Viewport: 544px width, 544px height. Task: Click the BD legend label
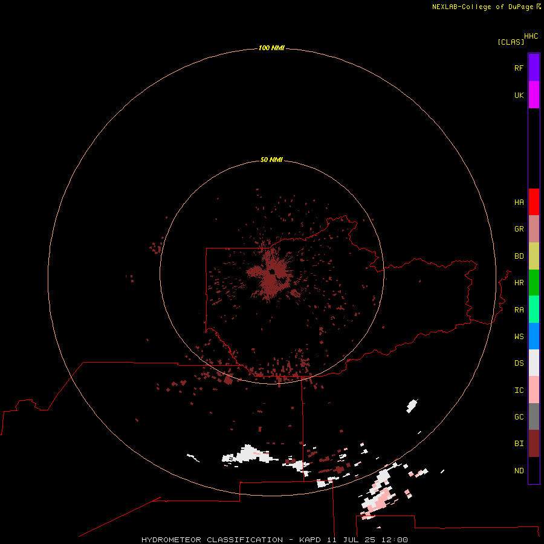click(x=519, y=256)
